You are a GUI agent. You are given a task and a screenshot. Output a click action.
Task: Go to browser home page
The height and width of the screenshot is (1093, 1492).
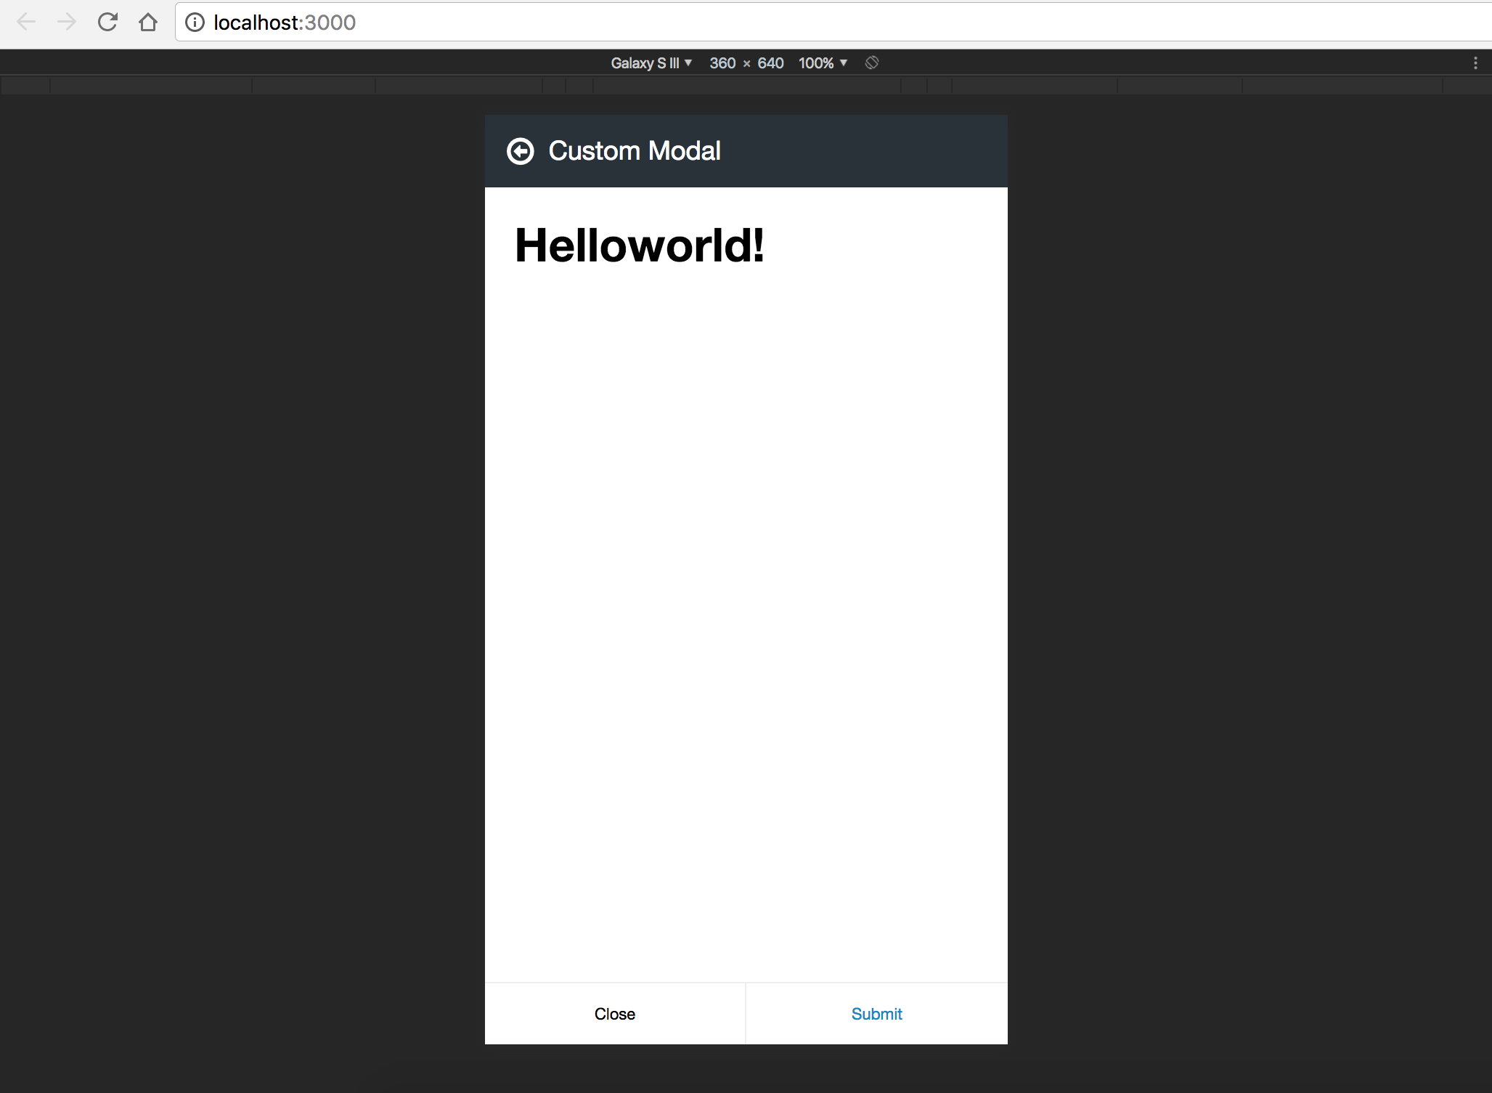point(148,23)
